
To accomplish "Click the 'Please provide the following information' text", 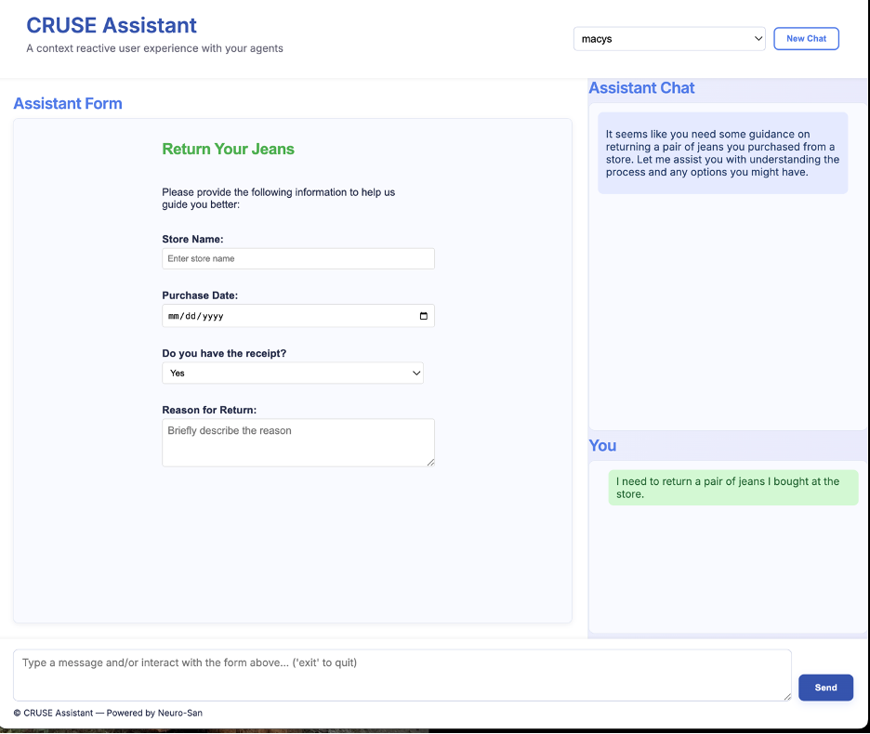I will point(279,198).
